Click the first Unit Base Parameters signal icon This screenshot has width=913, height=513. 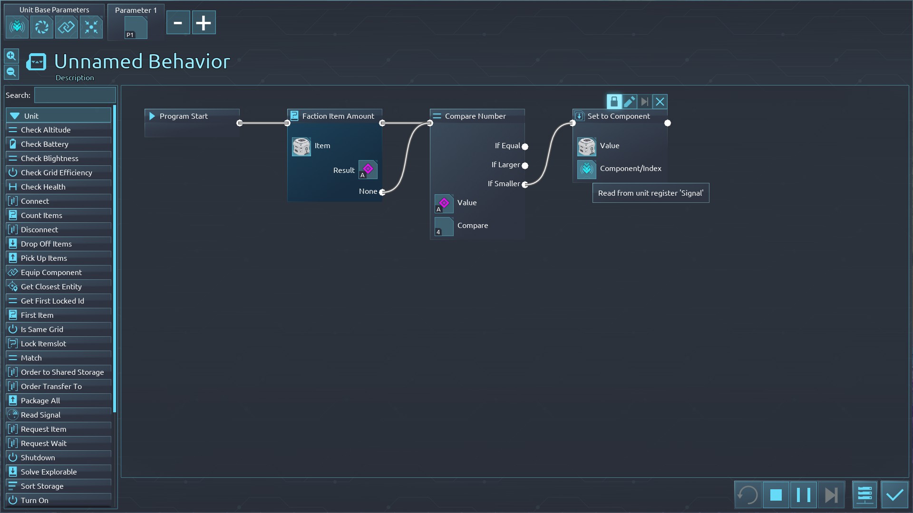[17, 27]
